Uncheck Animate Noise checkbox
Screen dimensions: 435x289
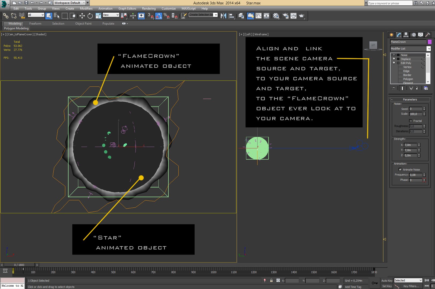[x=400, y=169]
